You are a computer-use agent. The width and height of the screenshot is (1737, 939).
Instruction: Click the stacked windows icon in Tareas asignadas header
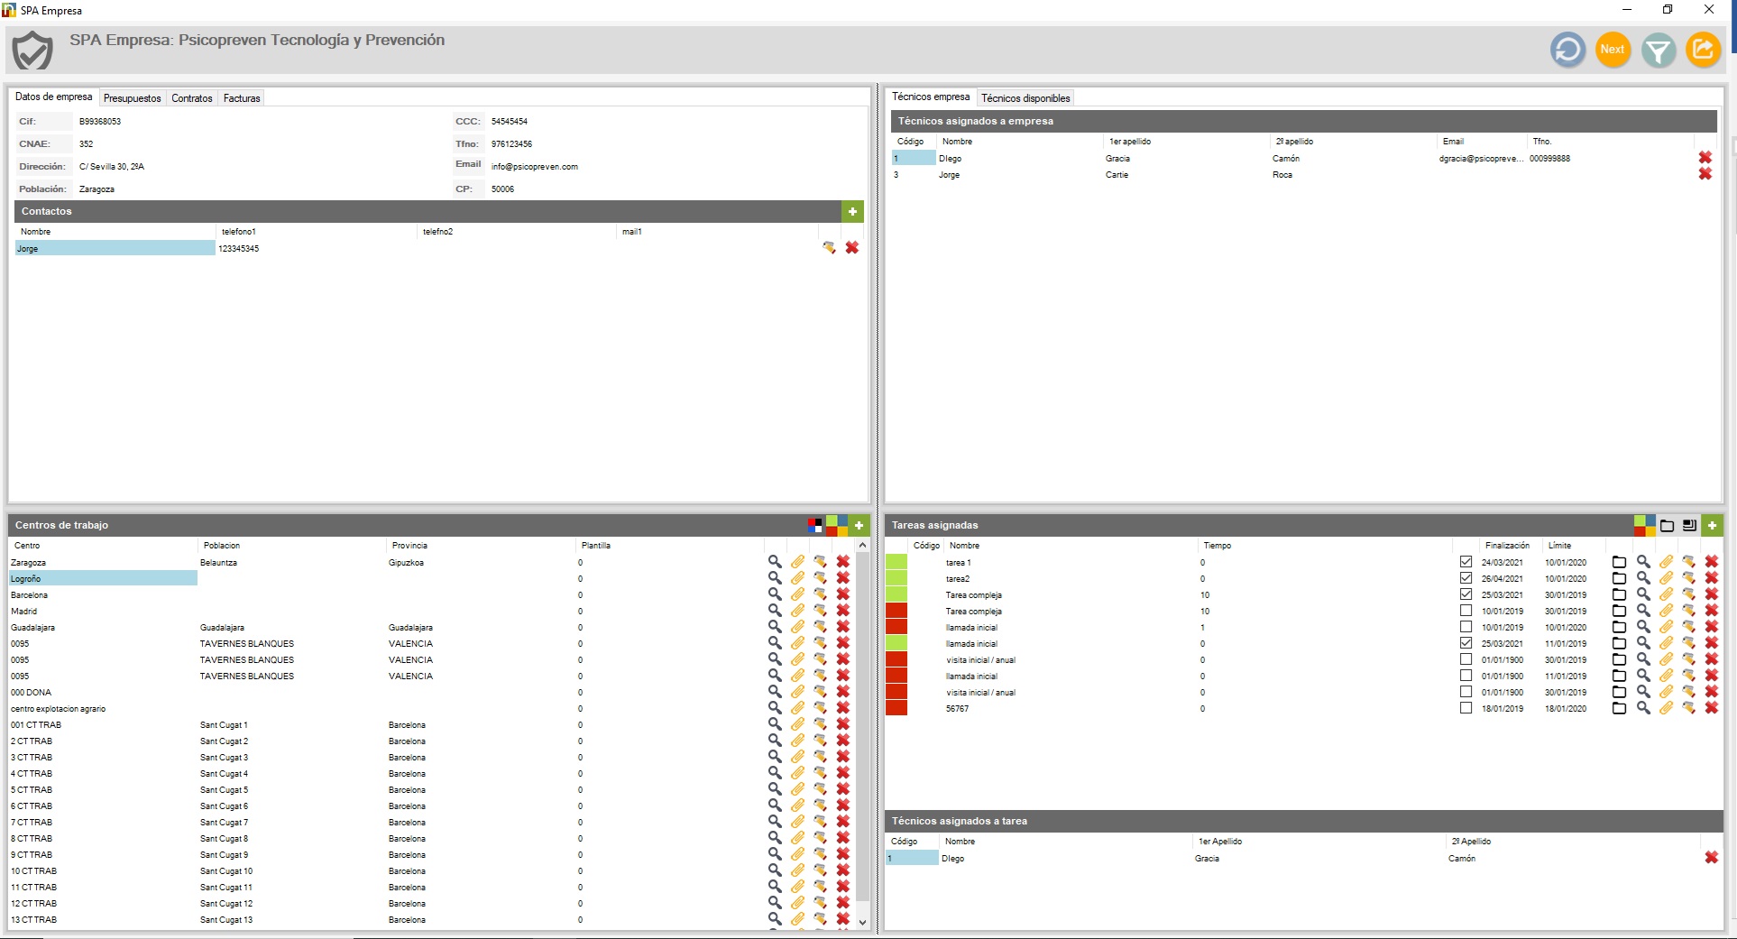(x=1689, y=525)
